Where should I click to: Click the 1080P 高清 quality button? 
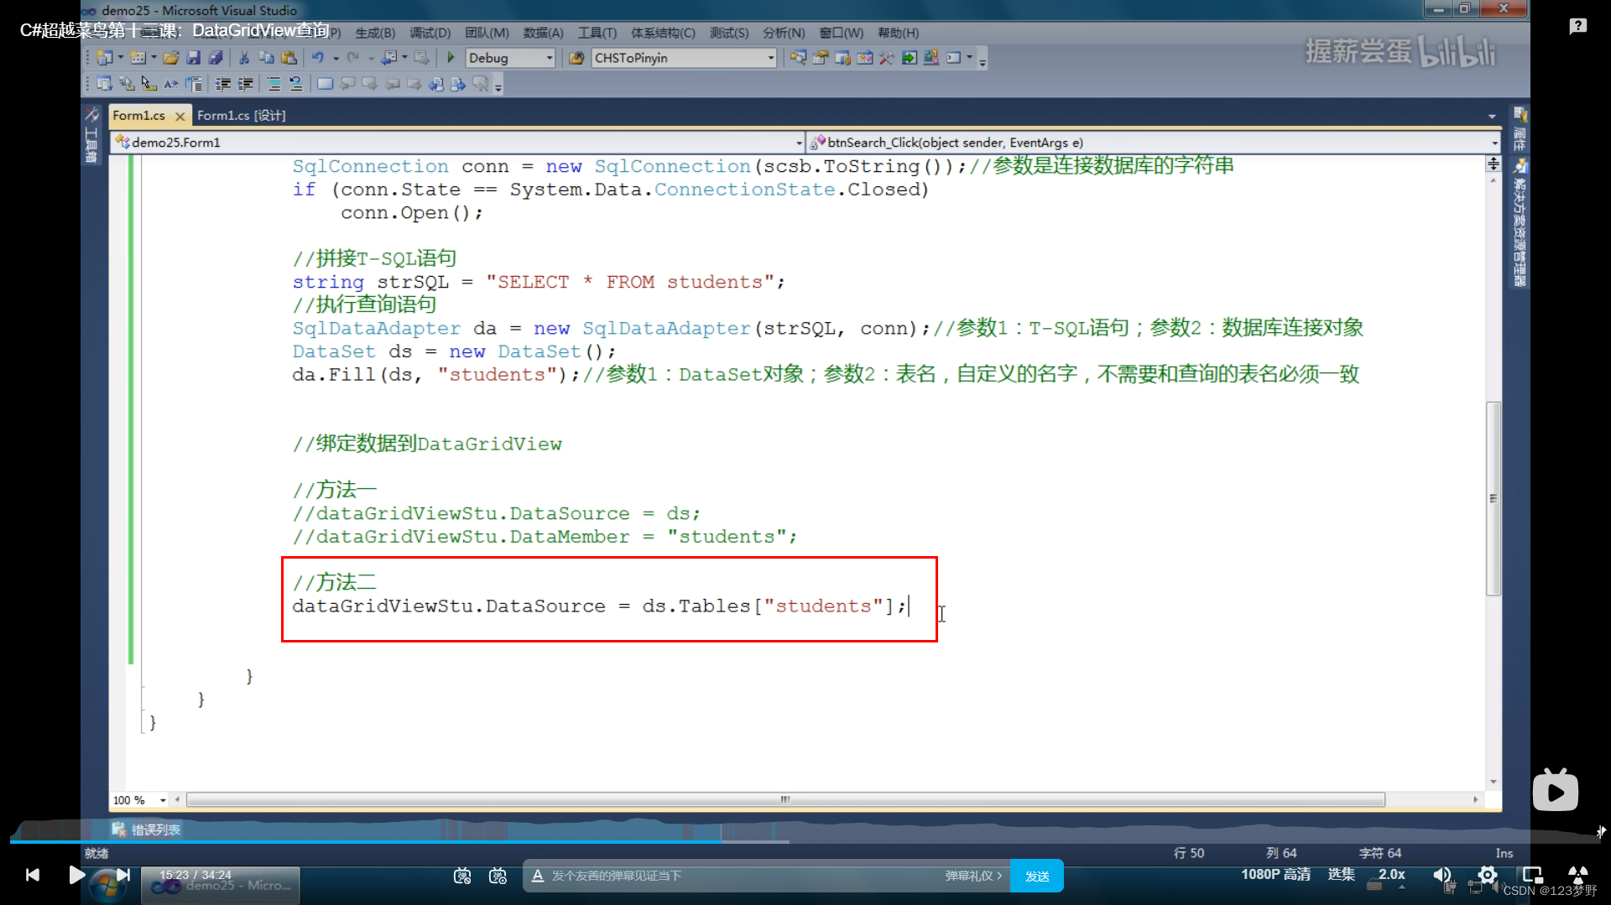click(1275, 874)
